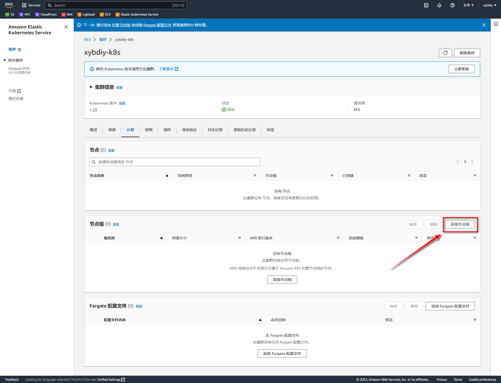Collapse the 集群信息 section
Viewport: 501px width, 383px height.
[91, 87]
